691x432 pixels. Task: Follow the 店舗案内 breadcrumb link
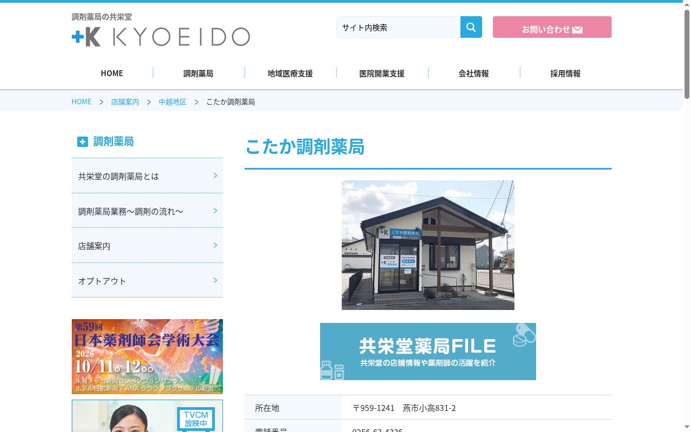point(125,102)
